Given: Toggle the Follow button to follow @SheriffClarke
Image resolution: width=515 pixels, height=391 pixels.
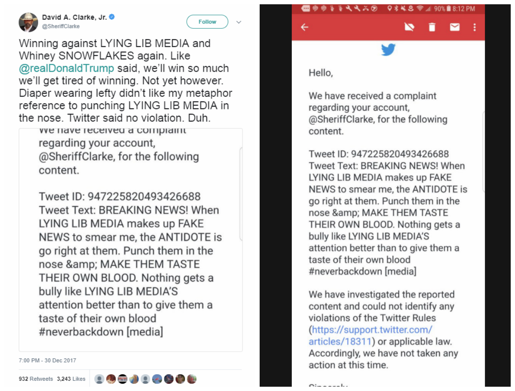Looking at the screenshot, I should (207, 21).
